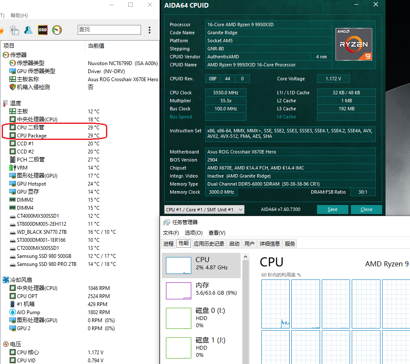The height and width of the screenshot is (364, 410).
Task: Click the Bus Speed label in CPUID
Action: 181,117
